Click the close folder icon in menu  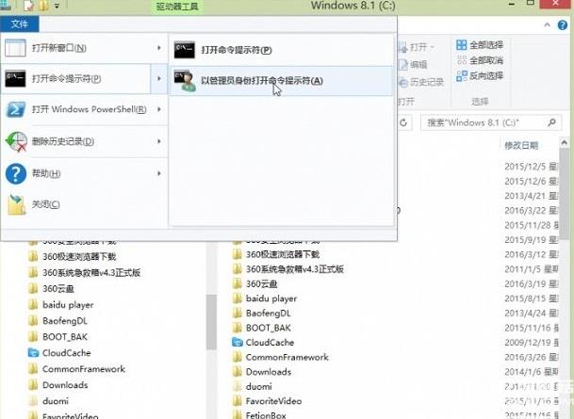(16, 203)
